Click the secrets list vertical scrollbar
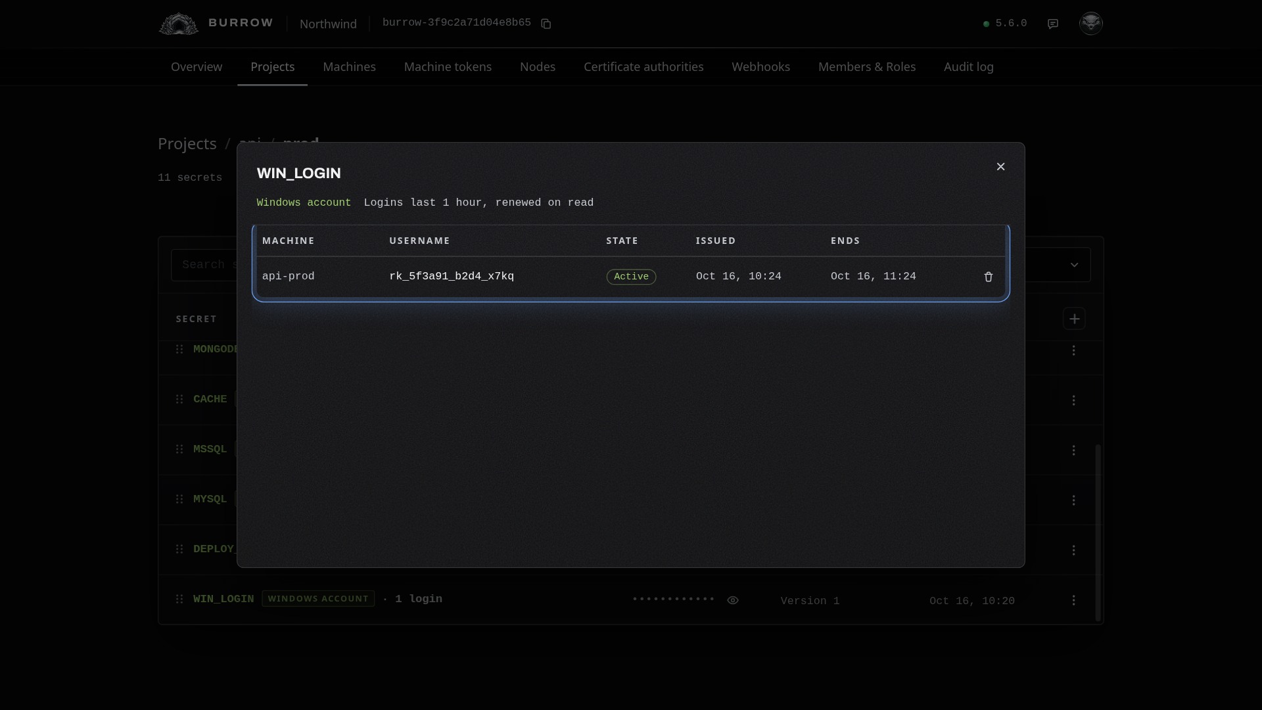Screen dimensions: 1262x710 tap(1098, 532)
